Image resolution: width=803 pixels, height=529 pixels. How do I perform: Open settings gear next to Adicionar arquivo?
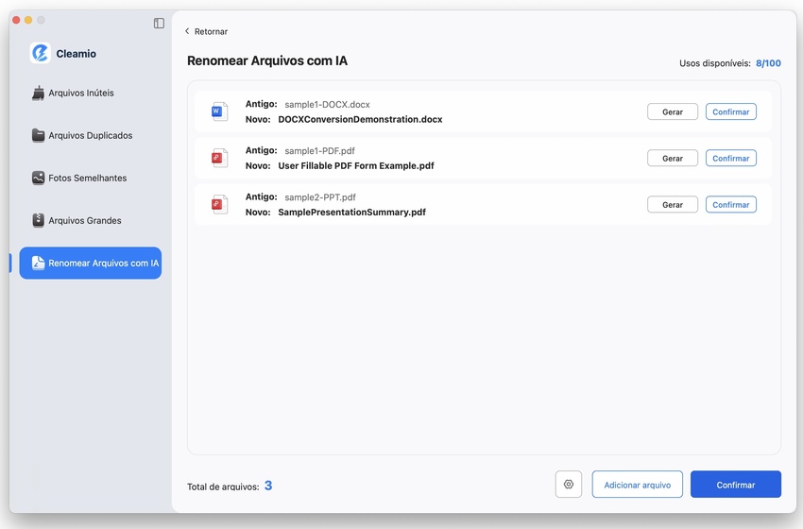[568, 485]
